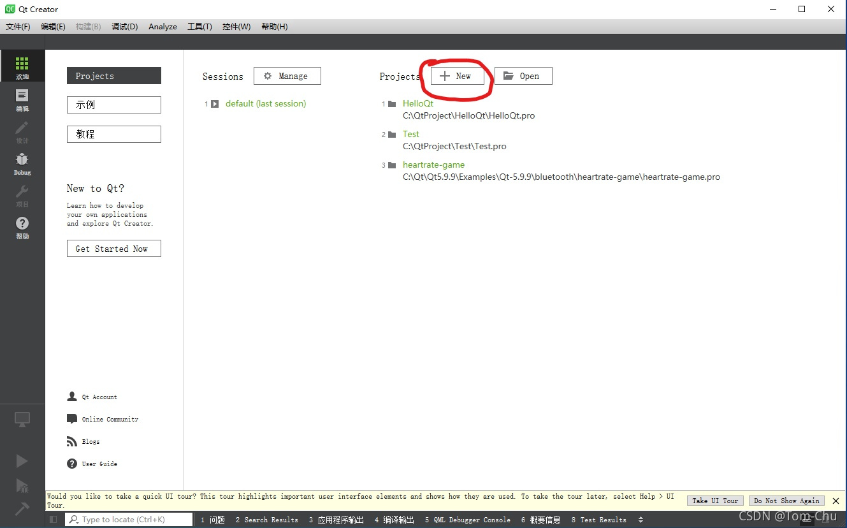This screenshot has height=528, width=847.
Task: Click the Blogs link
Action: click(x=90, y=441)
